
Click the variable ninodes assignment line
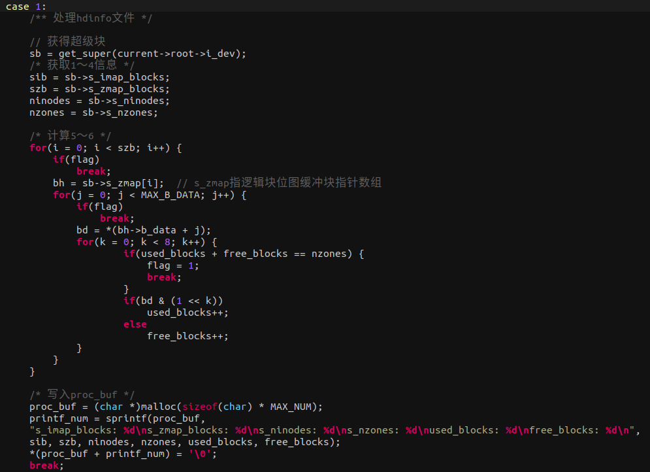pos(98,100)
